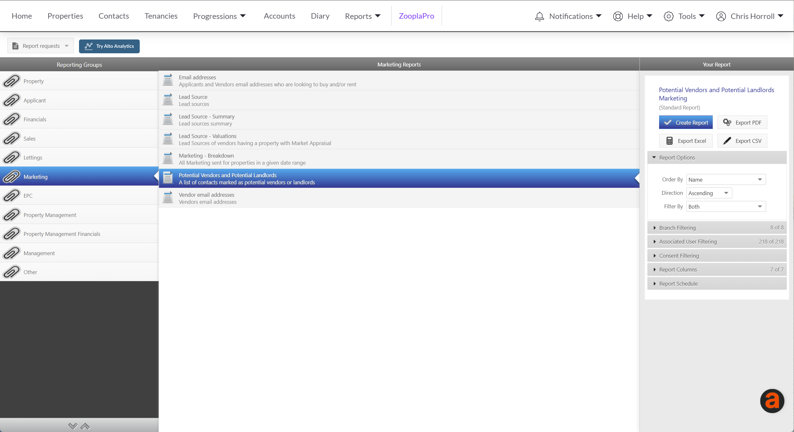Click the paperclip icon beside Sales
This screenshot has height=432, width=794.
12,138
